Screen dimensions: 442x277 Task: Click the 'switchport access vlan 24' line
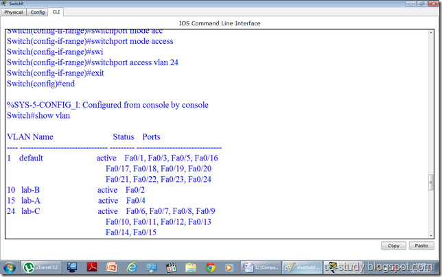pos(93,62)
